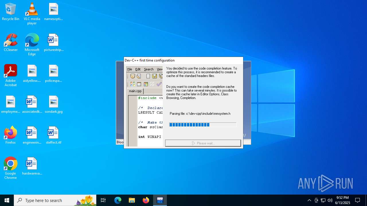This screenshot has height=206, width=367.
Task: Open File menu in the preview image
Action: tap(130, 69)
